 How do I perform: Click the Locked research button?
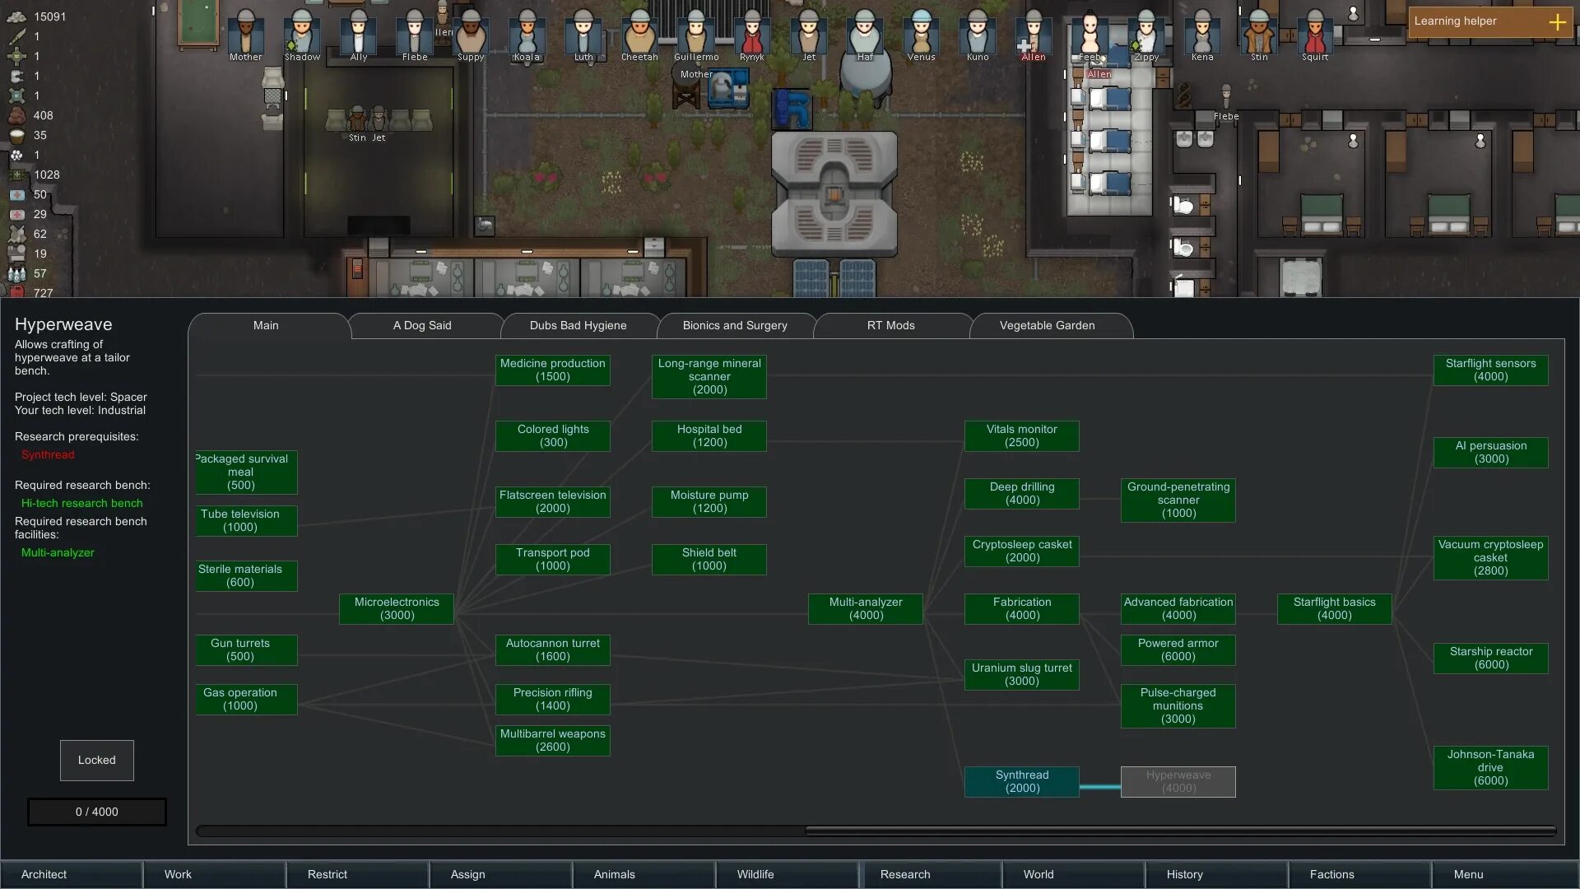96,761
